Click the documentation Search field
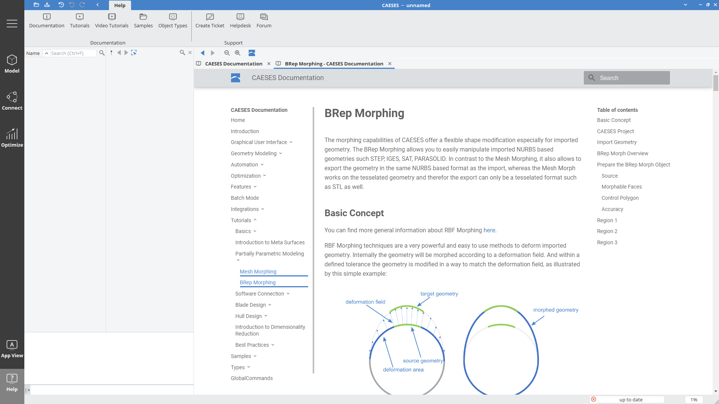Image resolution: width=719 pixels, height=404 pixels. click(627, 78)
